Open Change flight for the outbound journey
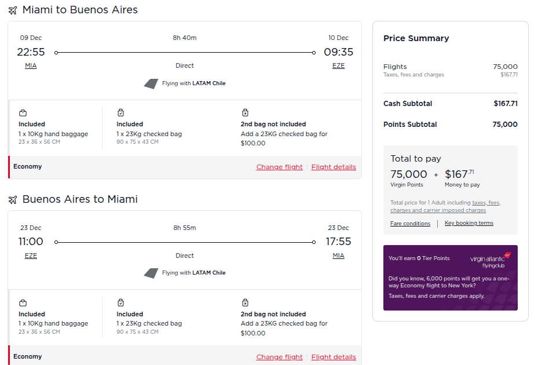 click(279, 166)
